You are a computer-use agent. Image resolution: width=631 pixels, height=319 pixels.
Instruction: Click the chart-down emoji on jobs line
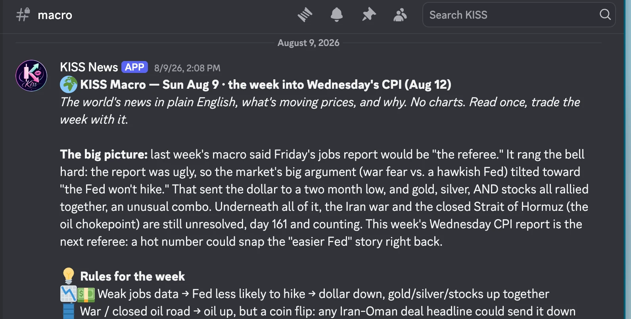coord(68,294)
